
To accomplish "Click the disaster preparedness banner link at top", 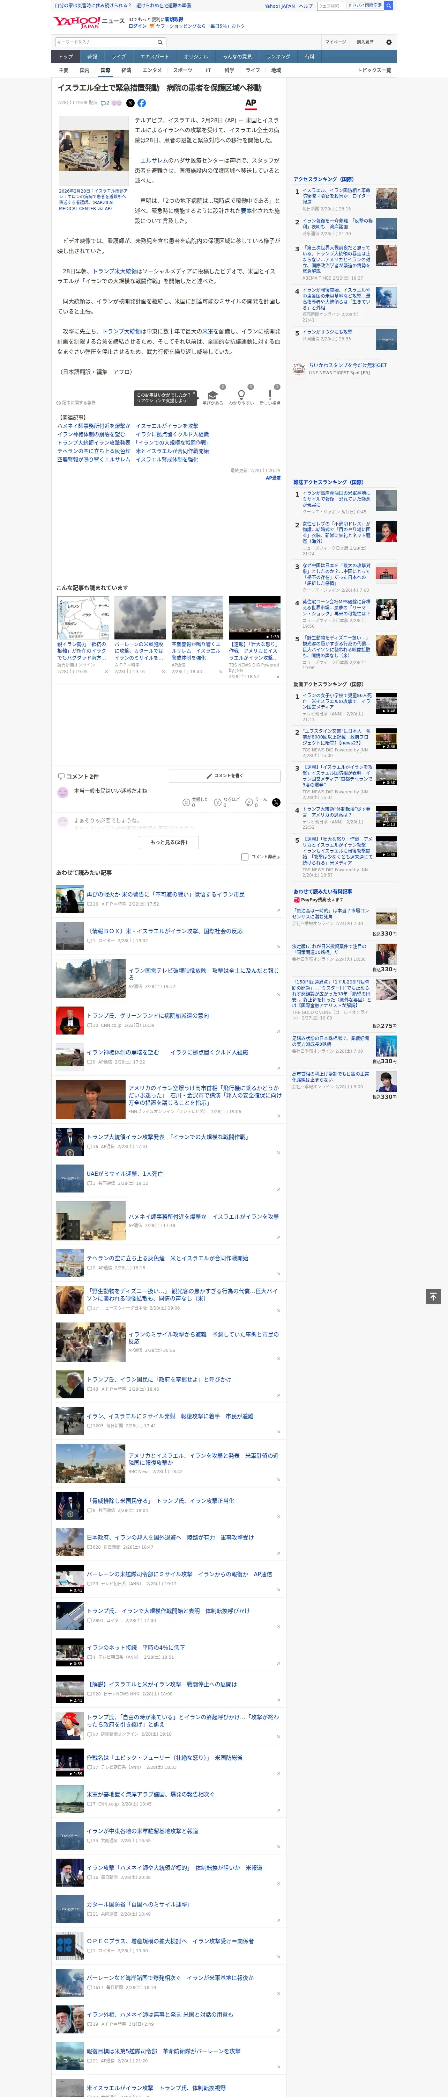I will click(x=123, y=6).
